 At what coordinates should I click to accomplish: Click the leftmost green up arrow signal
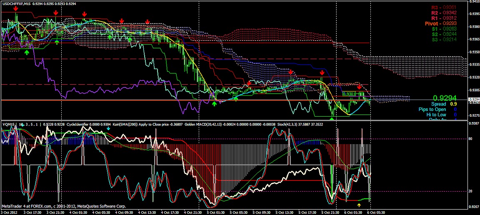pos(27,52)
